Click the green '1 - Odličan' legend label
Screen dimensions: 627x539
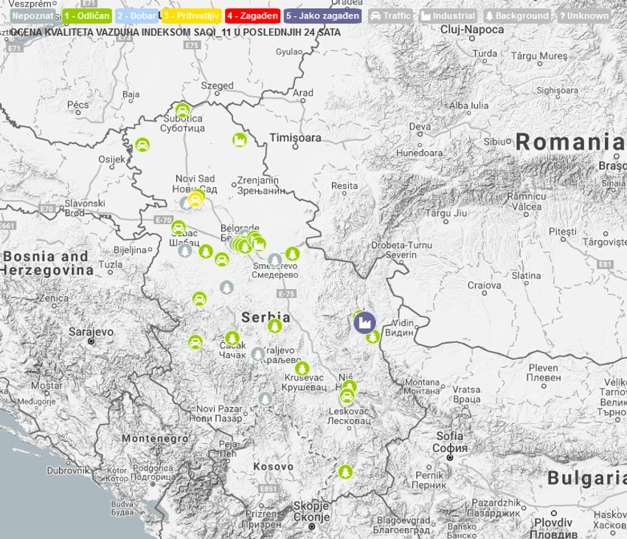[87, 16]
